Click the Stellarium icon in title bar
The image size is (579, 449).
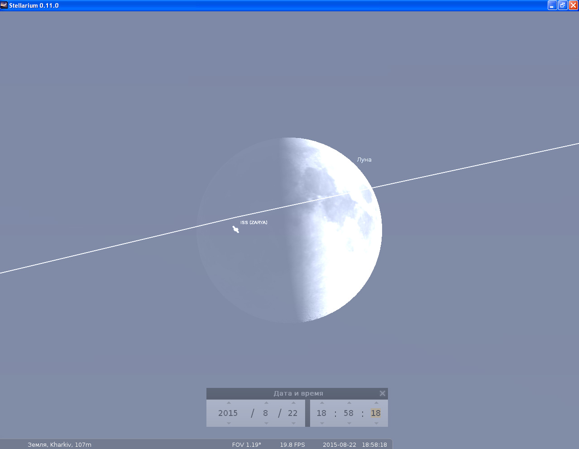click(4, 5)
